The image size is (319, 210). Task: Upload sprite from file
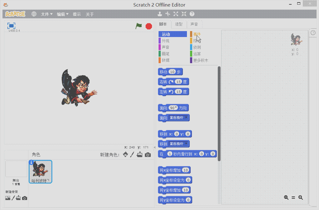coord(140,155)
